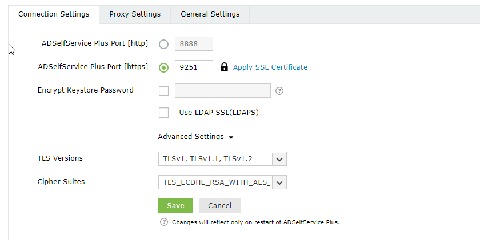Viewport: 480px width, 251px height.
Task: Collapse the Advanced Settings section
Action: pyautogui.click(x=195, y=137)
